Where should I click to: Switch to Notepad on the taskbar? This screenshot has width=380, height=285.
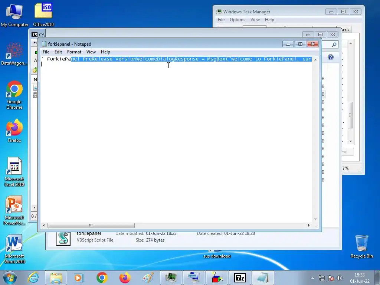tap(263, 278)
